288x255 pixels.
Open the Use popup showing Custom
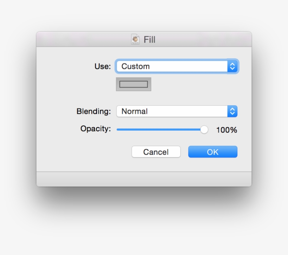point(172,66)
